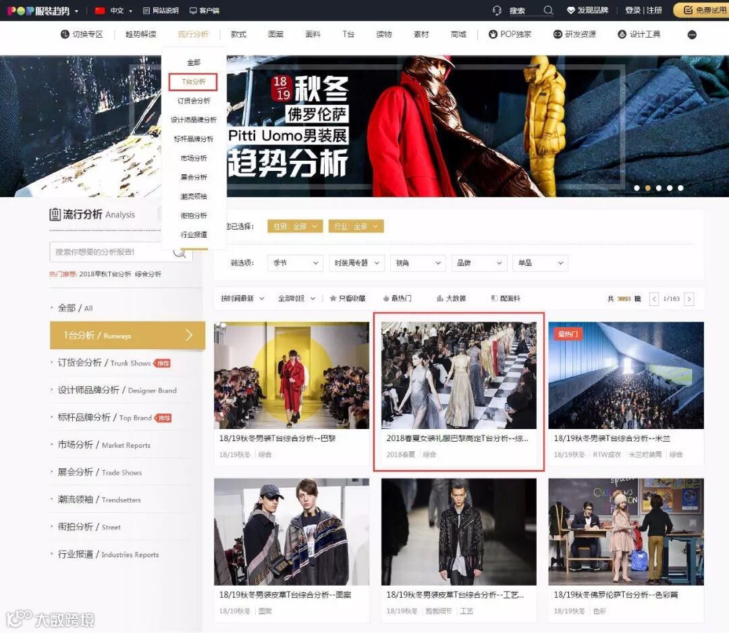
Task: Open 18/19秋冬男装T台综合分析--米兰 thumbnail
Action: point(626,375)
